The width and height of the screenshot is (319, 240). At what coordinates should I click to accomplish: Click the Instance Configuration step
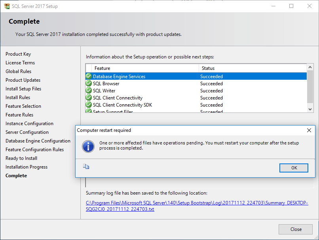click(29, 124)
